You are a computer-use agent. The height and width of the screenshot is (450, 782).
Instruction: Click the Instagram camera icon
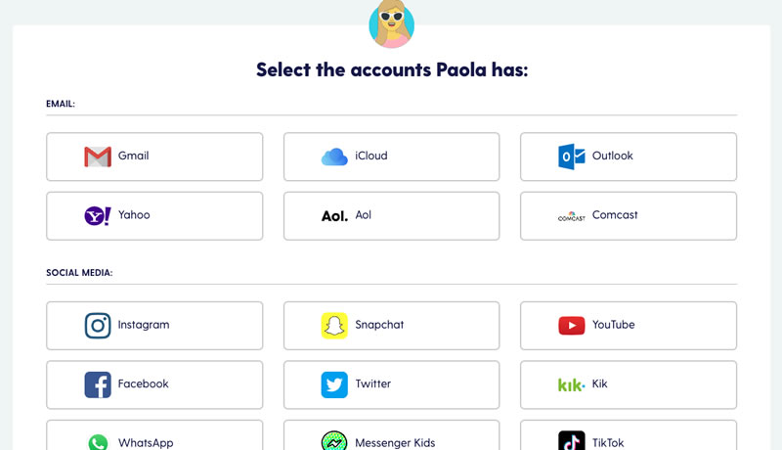[x=98, y=326]
